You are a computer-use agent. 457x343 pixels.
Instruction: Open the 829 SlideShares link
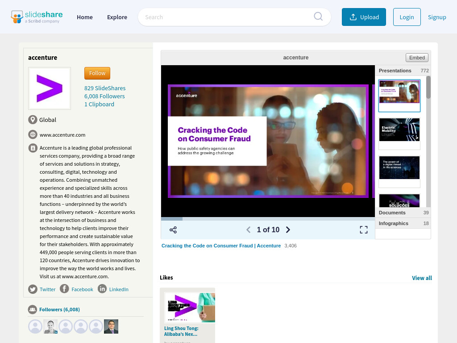click(105, 88)
